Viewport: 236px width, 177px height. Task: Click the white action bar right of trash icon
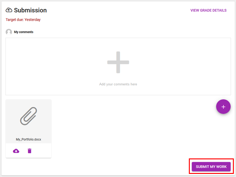[x=42, y=151]
